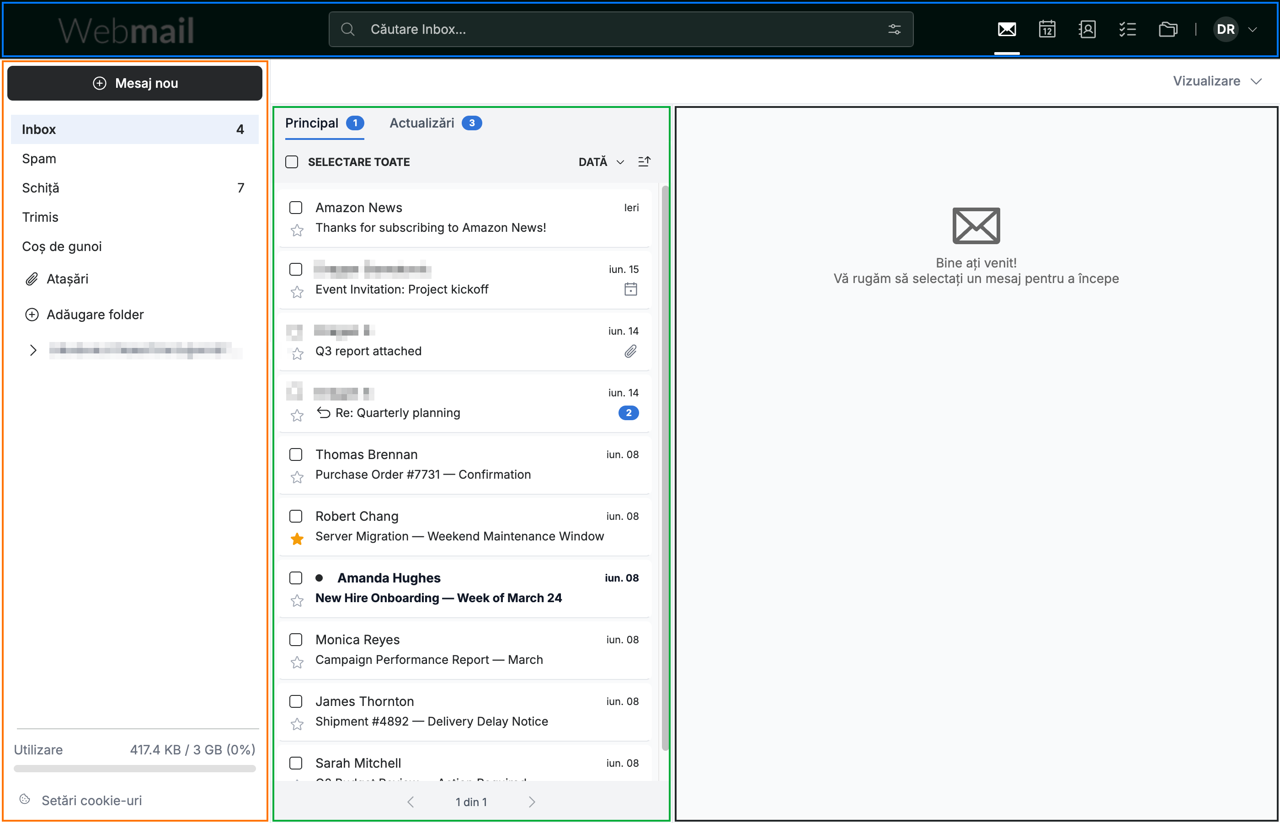Open the DATĂ sort dropdown

tap(601, 161)
